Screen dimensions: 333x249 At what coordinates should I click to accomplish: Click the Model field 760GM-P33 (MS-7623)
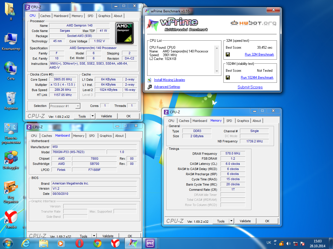pos(79,152)
